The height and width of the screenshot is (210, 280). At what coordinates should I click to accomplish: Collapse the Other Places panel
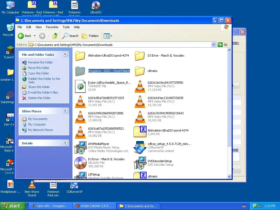(x=65, y=111)
